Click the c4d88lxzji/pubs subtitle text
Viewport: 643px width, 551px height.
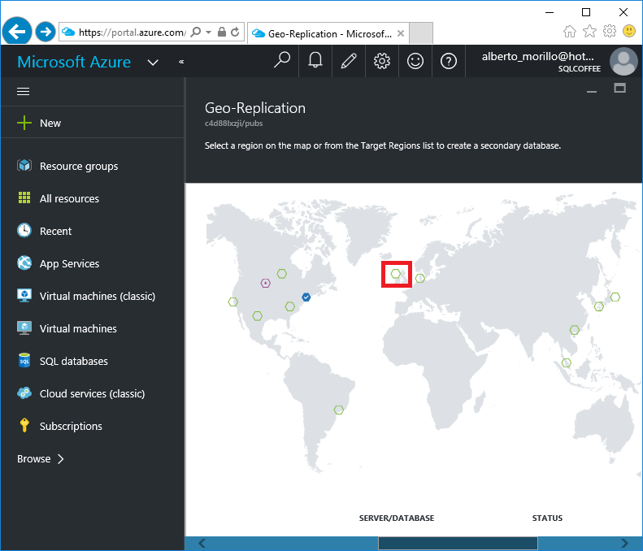[x=234, y=124]
